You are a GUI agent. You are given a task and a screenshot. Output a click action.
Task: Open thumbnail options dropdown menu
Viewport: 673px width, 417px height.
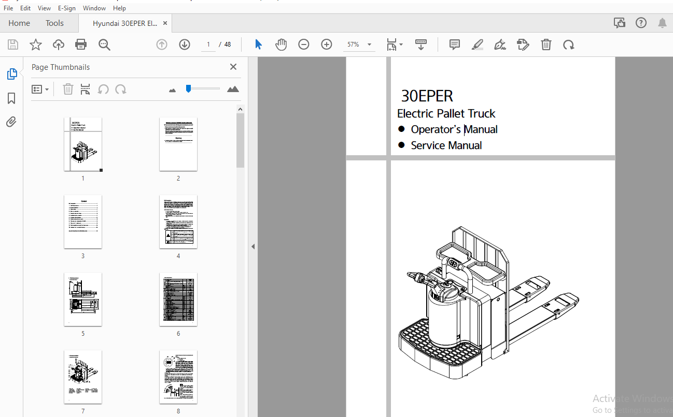tap(40, 89)
